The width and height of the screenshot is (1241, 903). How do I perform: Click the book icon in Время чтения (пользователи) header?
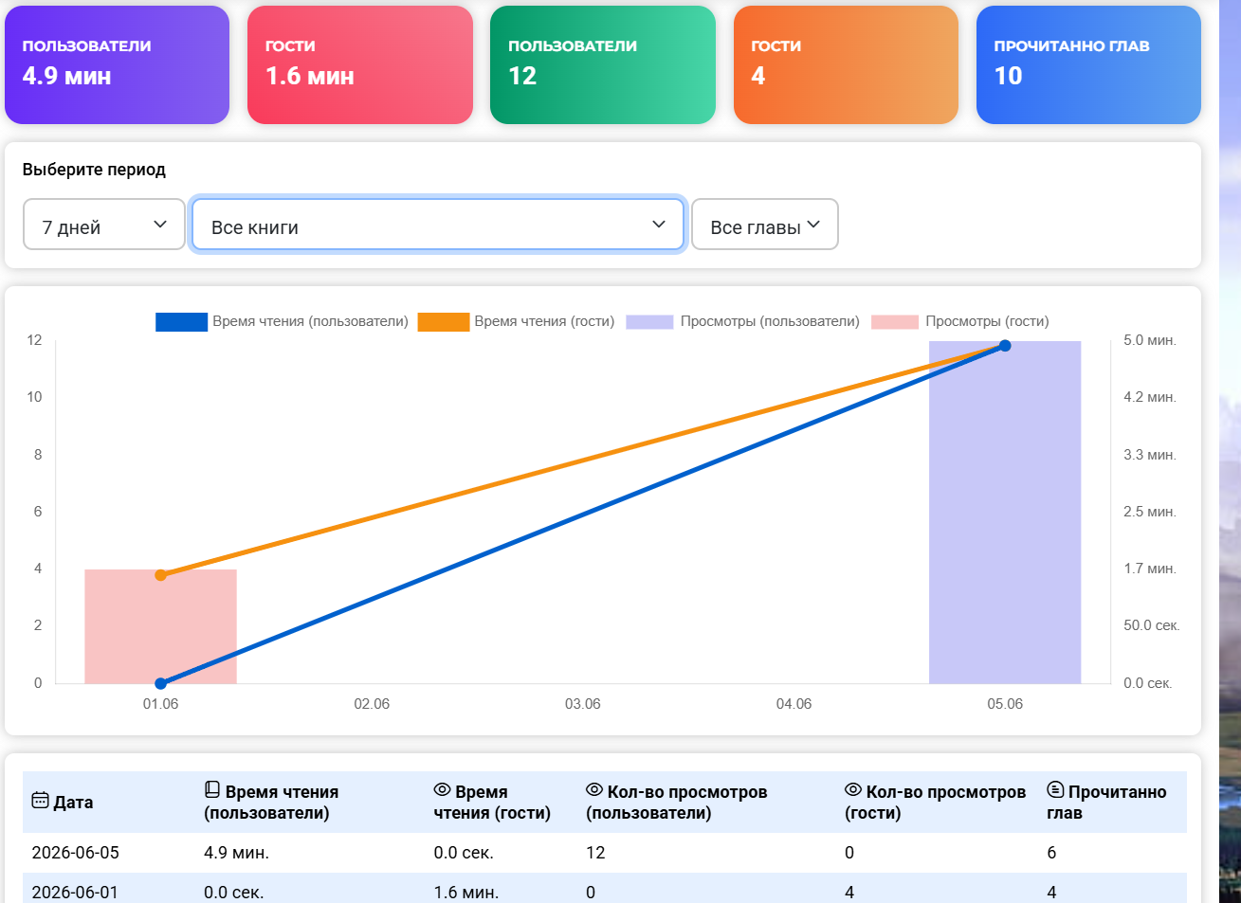coord(212,789)
